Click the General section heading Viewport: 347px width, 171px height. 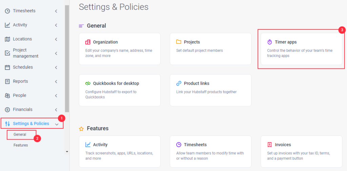97,26
